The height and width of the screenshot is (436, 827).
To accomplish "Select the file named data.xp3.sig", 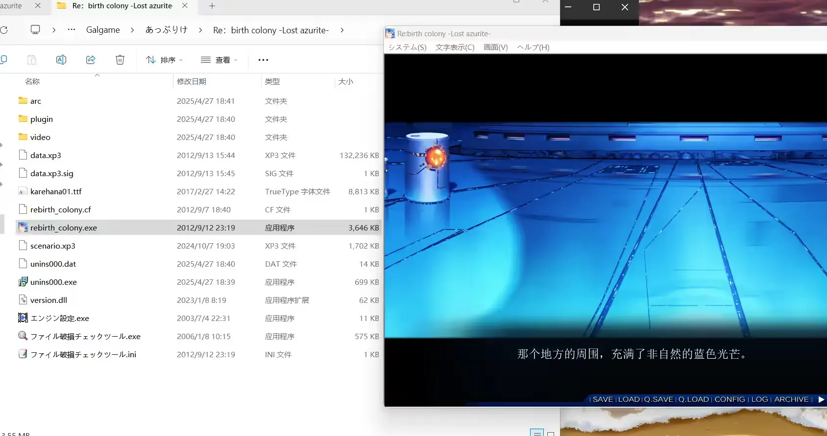I will 52,173.
